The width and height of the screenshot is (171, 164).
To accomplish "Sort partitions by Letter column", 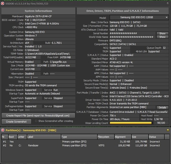I will [22, 137].
